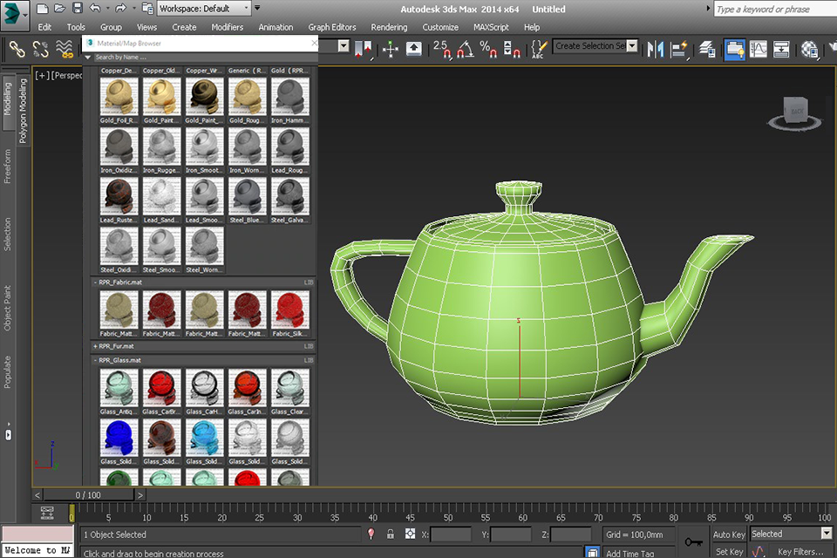This screenshot has height=558, width=837.
Task: Click the 0 / 100 time slider
Action: tap(89, 495)
